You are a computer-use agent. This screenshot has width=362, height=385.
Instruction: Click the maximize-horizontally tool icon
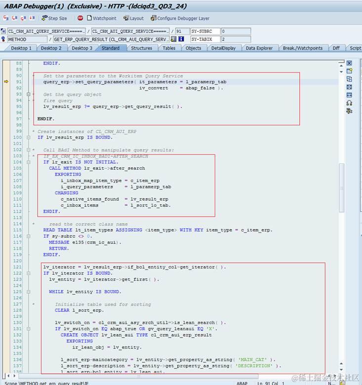(349, 95)
